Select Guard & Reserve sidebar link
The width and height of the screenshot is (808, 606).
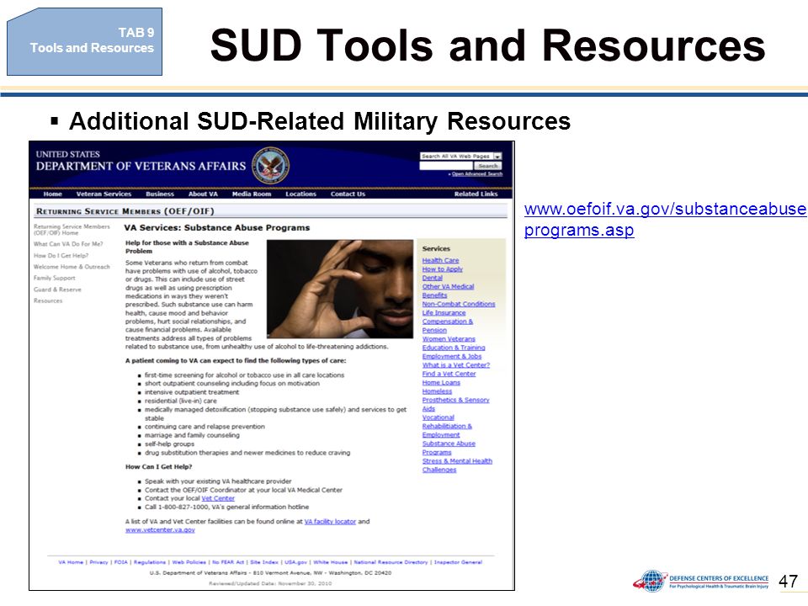tap(57, 290)
